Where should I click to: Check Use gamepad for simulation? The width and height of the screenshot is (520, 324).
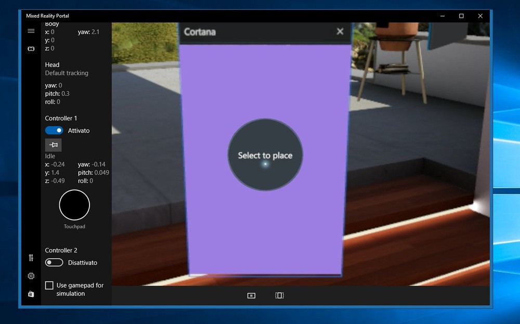[x=49, y=285]
